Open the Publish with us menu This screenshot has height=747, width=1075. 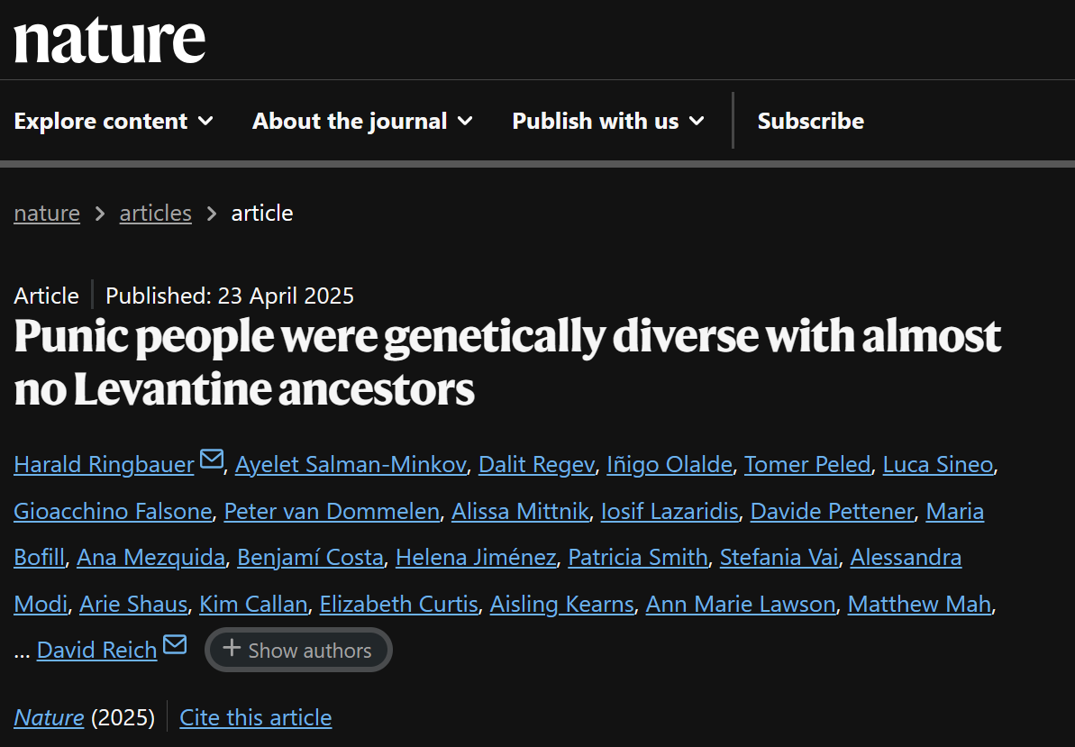pos(609,122)
